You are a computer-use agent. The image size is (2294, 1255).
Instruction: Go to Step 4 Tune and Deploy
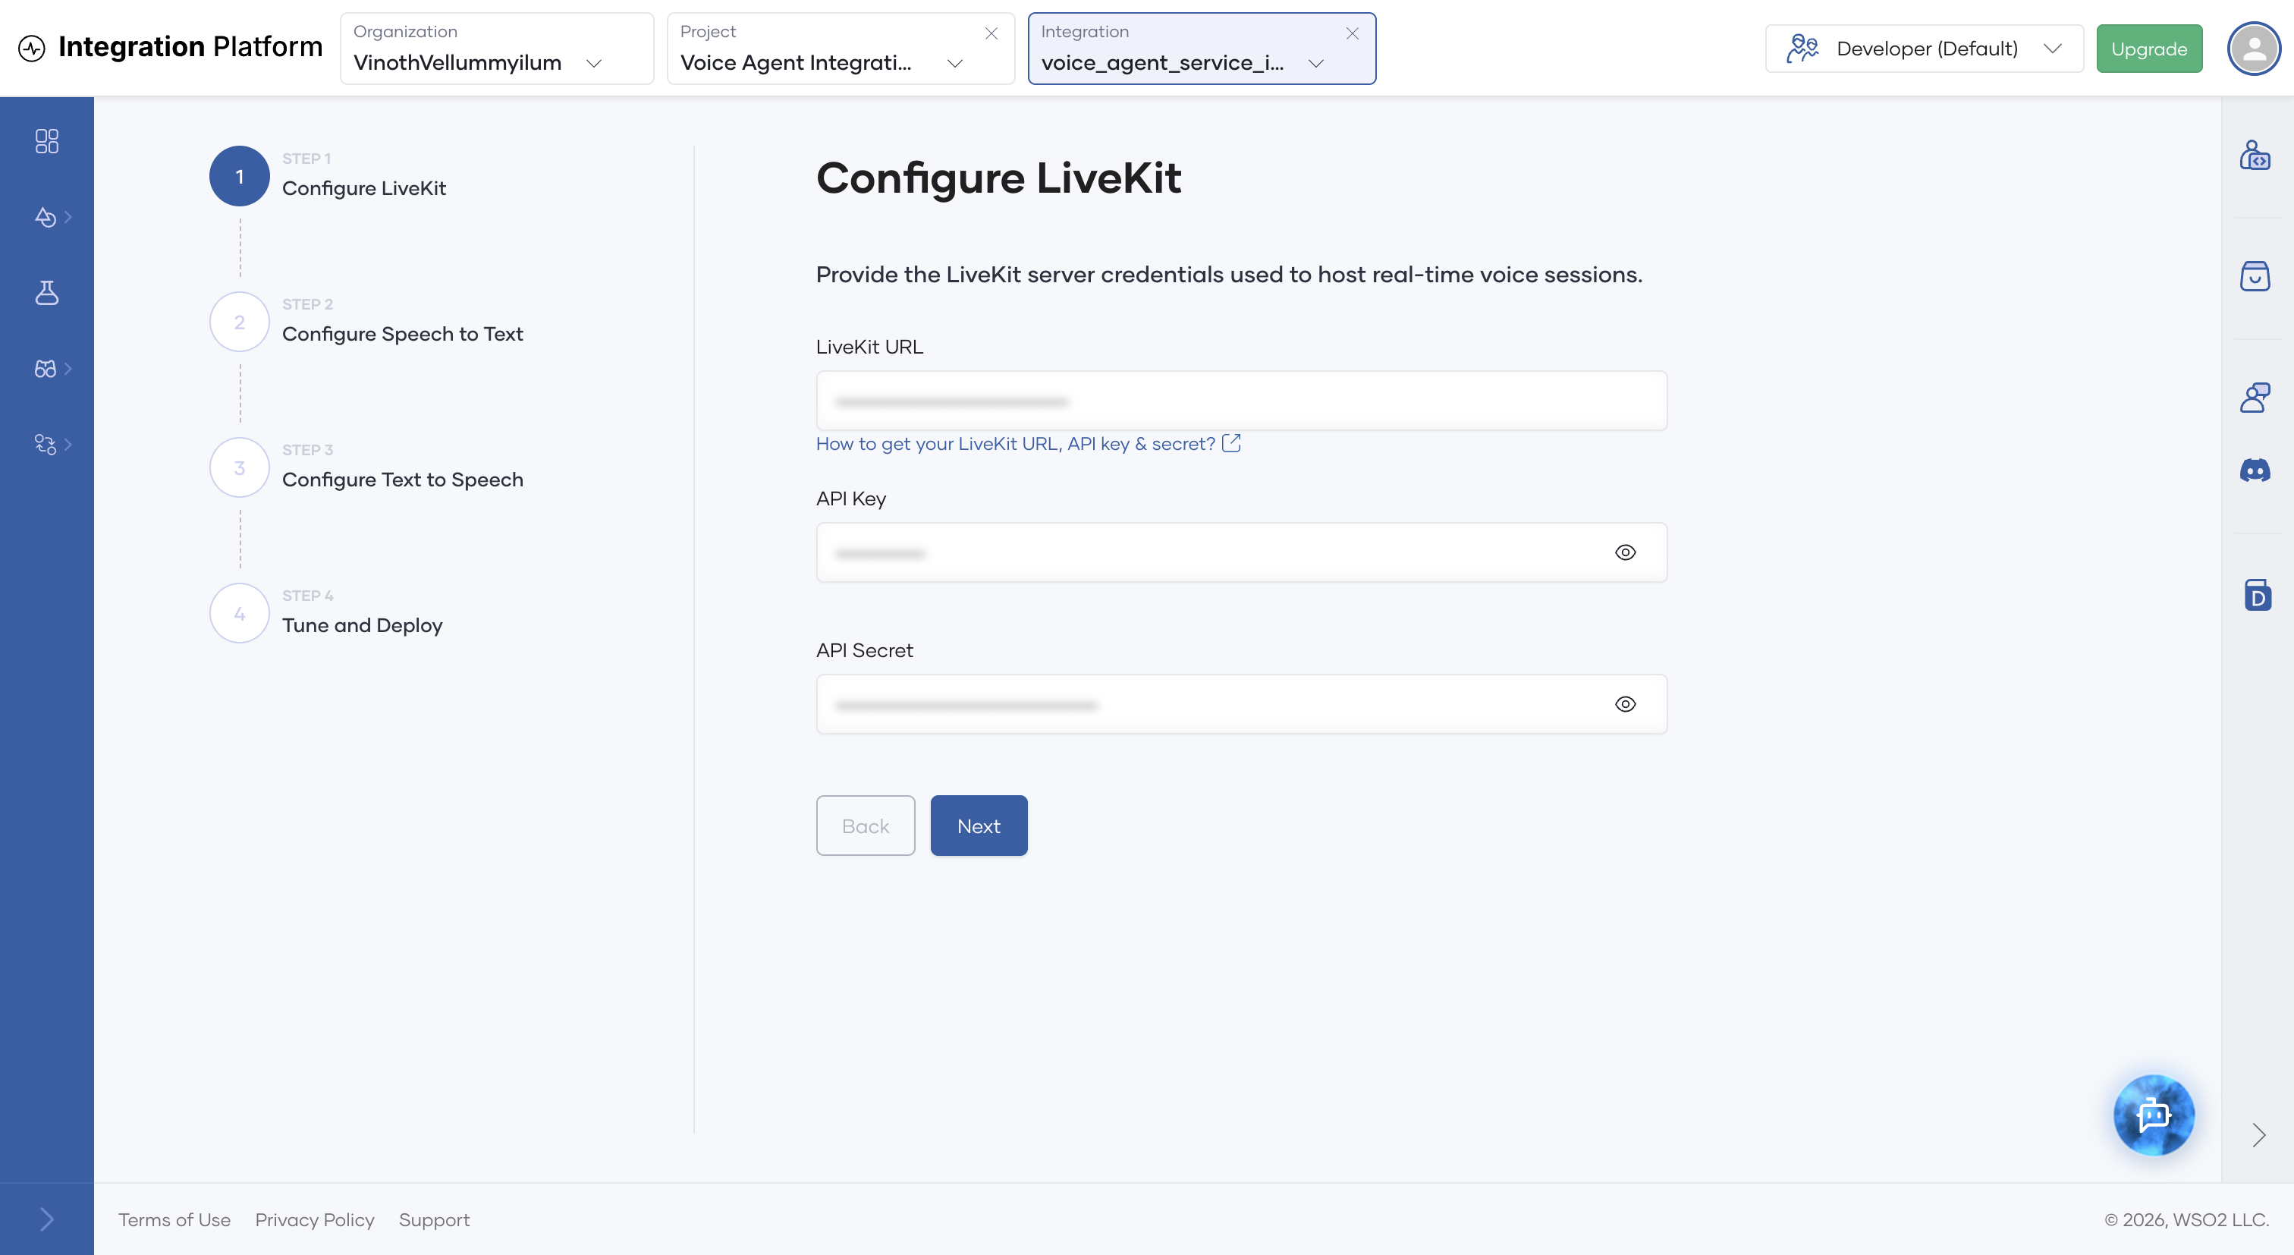point(326,613)
